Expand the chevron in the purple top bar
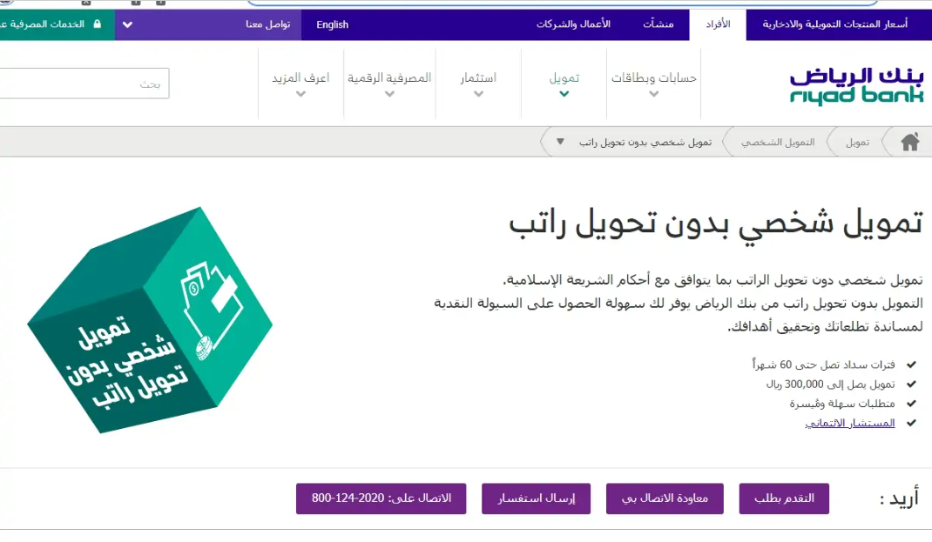 (x=127, y=24)
